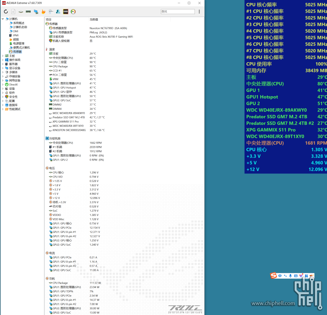Open the Sogou toolbox grid icon

click(x=306, y=276)
